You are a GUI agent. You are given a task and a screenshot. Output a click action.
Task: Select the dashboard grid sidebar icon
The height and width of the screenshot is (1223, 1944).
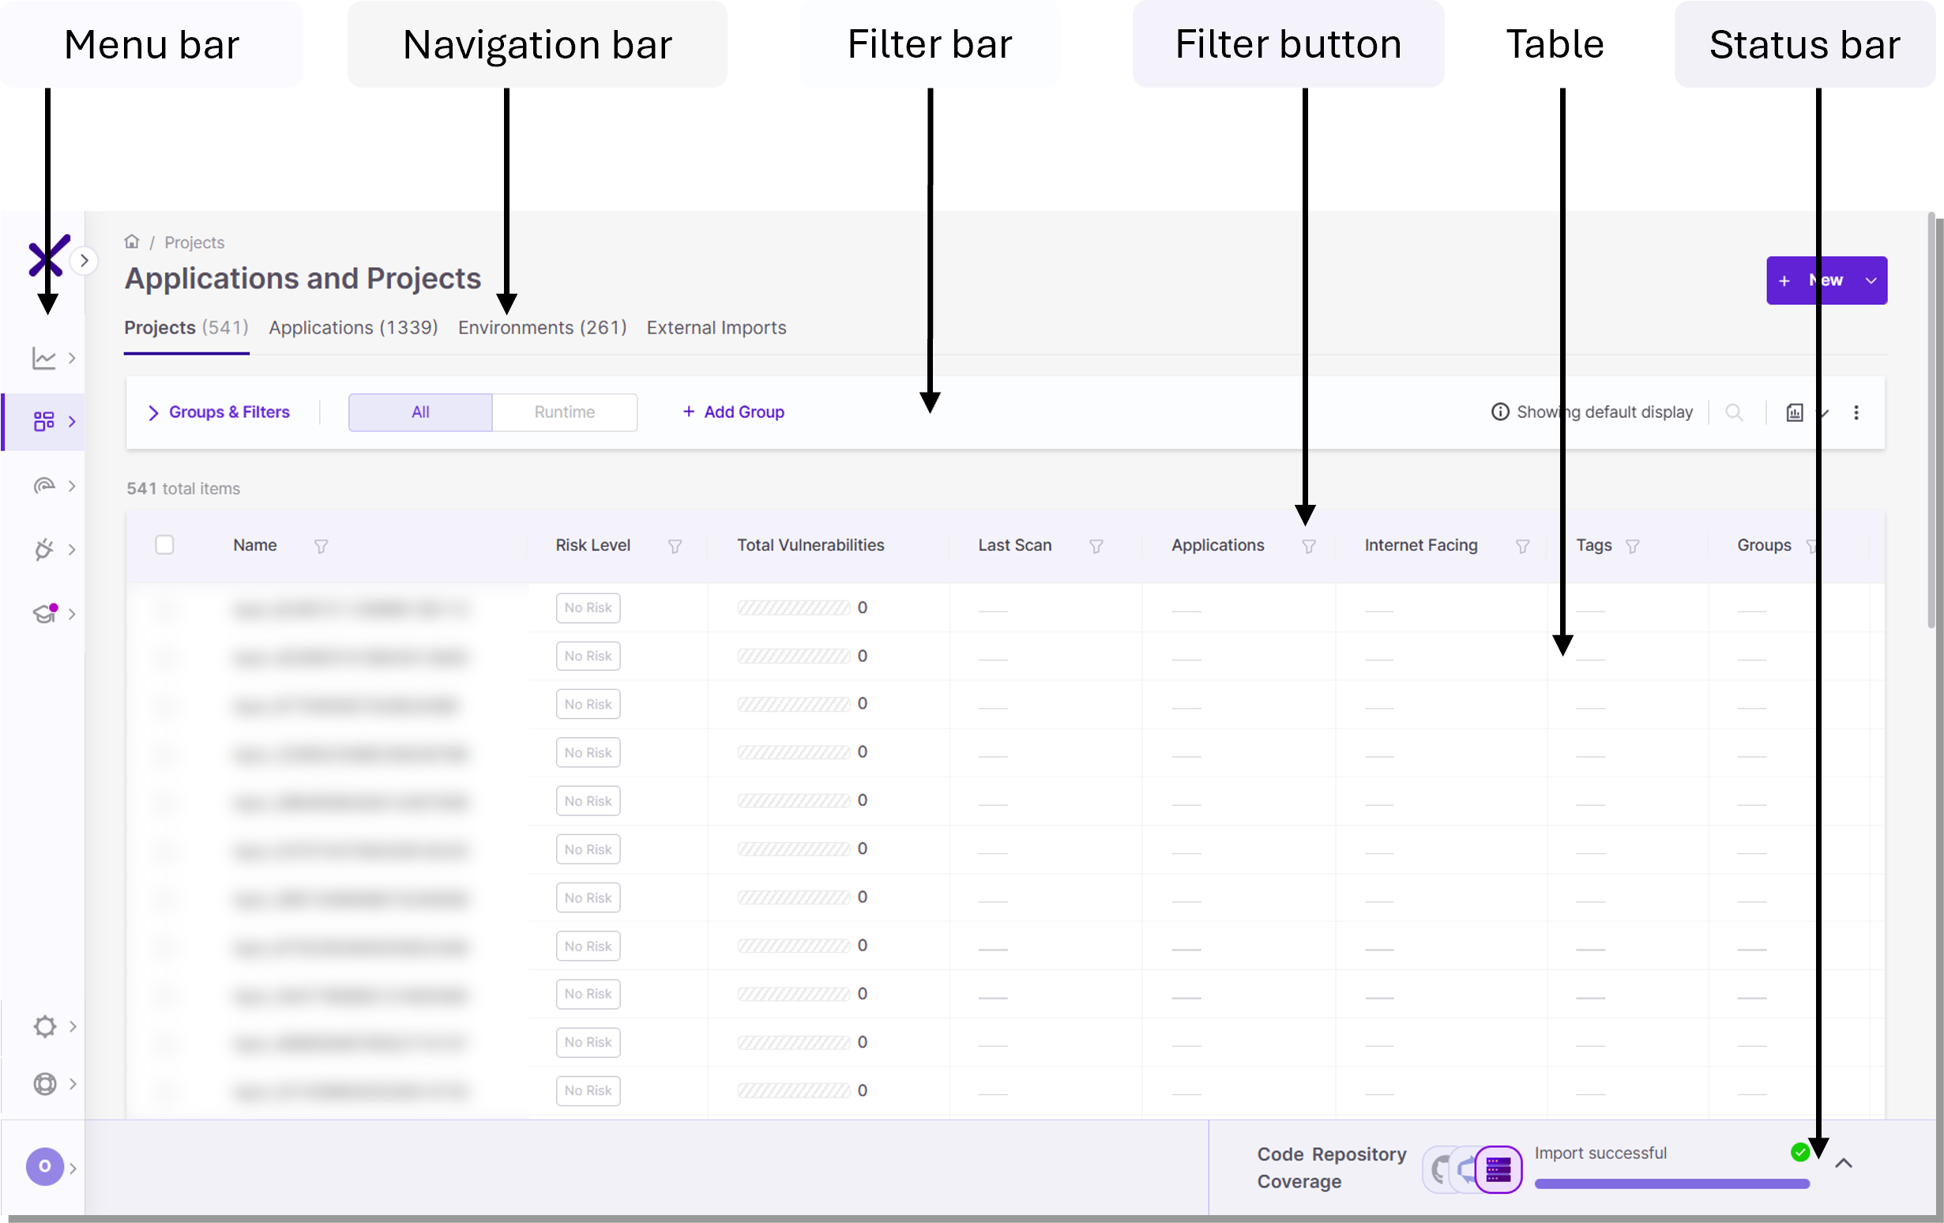[x=44, y=420]
